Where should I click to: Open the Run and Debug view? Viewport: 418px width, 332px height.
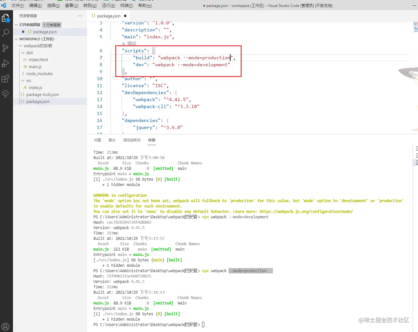click(x=5, y=63)
